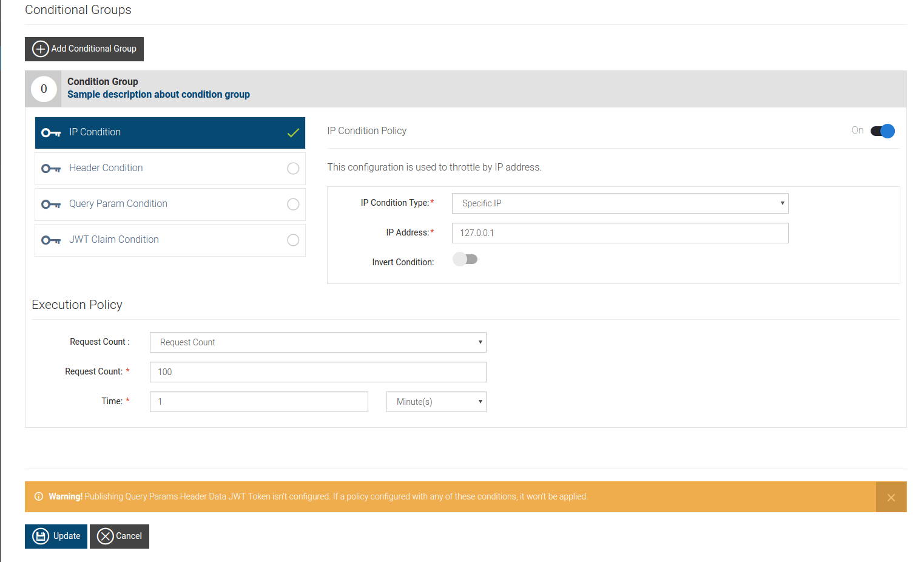
Task: Enable the JWT Claim Condition radio circle
Action: click(293, 240)
